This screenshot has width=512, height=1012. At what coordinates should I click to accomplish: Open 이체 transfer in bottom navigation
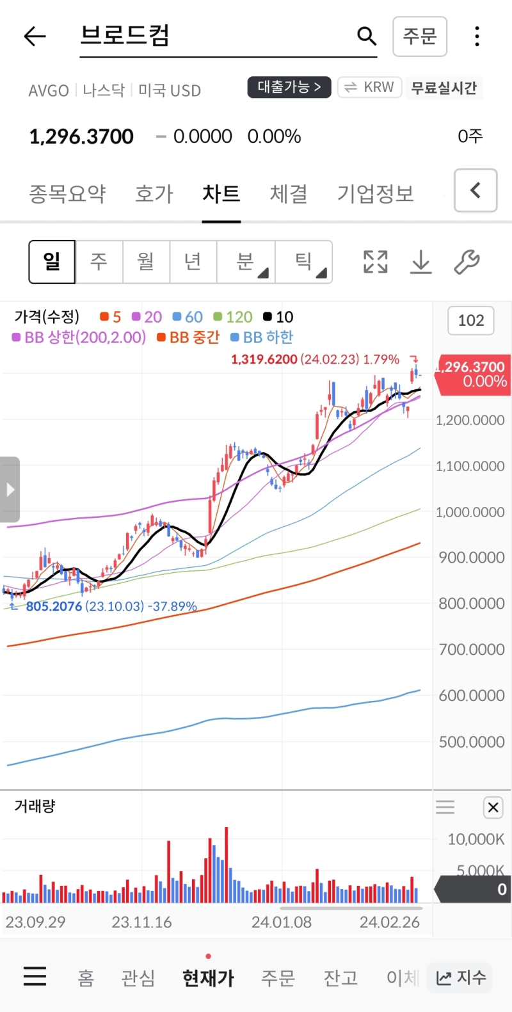click(403, 978)
